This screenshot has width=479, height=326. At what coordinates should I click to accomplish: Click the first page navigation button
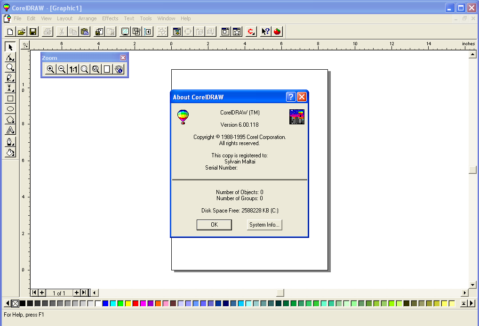[34, 293]
